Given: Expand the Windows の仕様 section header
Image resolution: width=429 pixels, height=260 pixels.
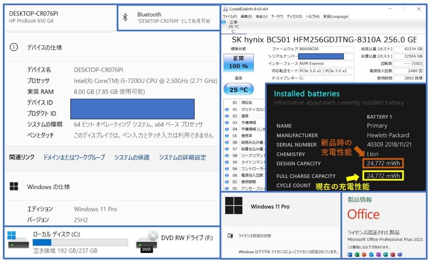Looking at the screenshot, I should 112,187.
